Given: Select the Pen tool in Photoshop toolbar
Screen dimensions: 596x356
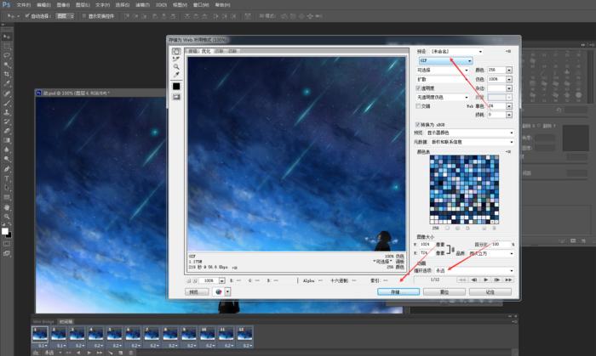Looking at the screenshot, I should pyautogui.click(x=7, y=169).
